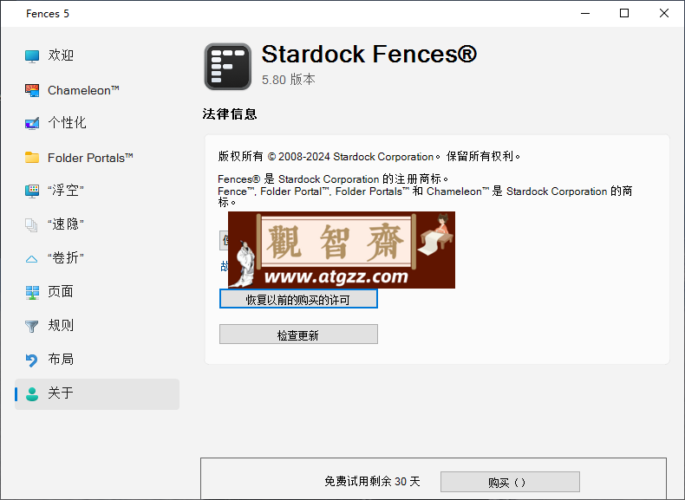The image size is (685, 500).
Task: Open the "卷折" settings page
Action: (97, 258)
